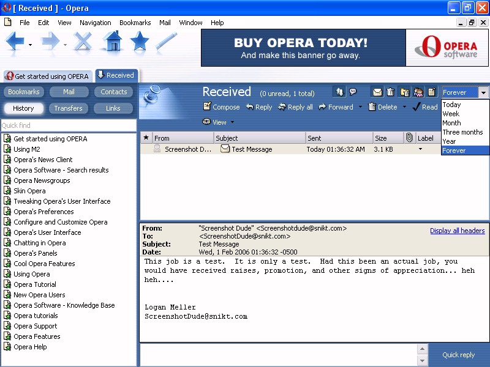The width and height of the screenshot is (490, 367).
Task: Click the wand icon in main toolbar
Action: 166,42
